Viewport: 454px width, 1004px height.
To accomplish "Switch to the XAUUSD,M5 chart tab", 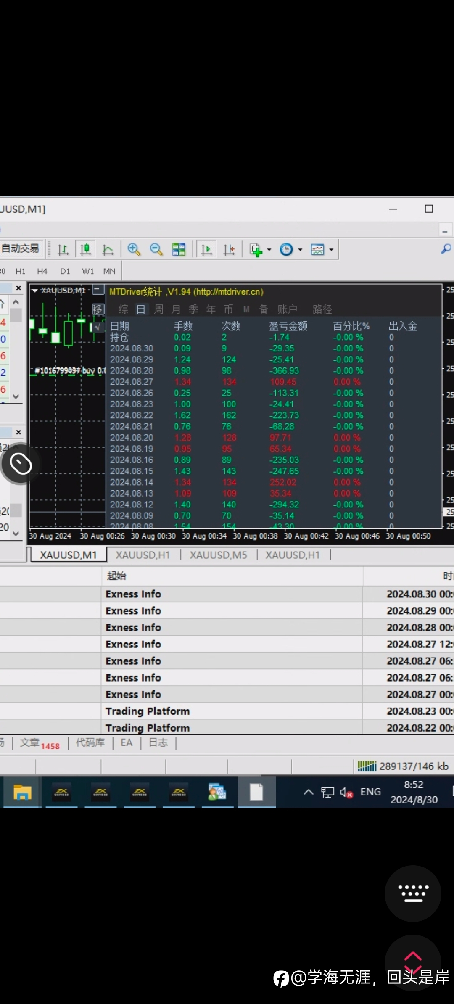I will point(218,555).
